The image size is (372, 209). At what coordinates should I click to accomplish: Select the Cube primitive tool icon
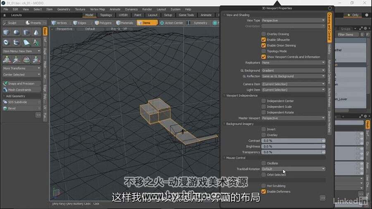(6, 33)
